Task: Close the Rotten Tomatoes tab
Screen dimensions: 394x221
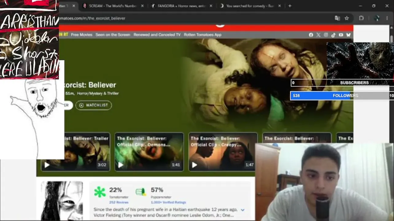Action: (x=74, y=6)
